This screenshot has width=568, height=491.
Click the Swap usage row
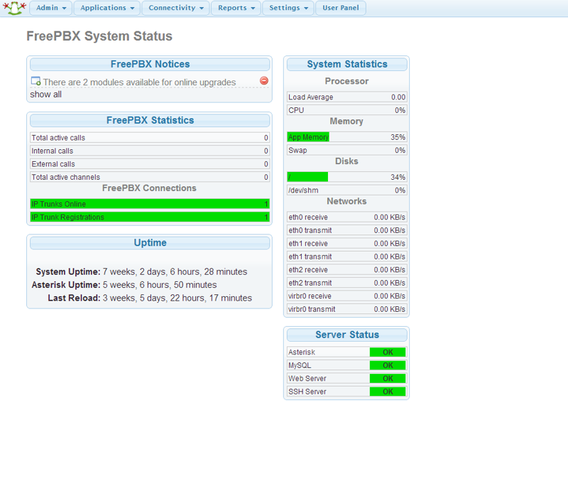(x=346, y=150)
